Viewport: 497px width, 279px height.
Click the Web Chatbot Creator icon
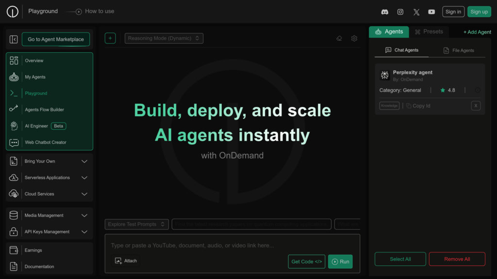pos(14,143)
